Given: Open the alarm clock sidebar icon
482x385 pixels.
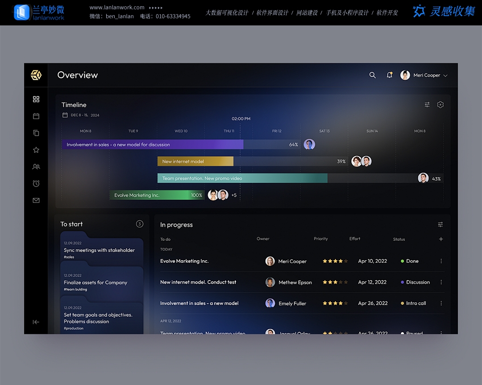Looking at the screenshot, I should pyautogui.click(x=36, y=184).
